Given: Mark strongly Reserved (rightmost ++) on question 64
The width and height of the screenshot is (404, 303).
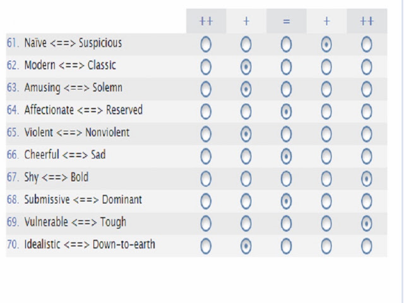Looking at the screenshot, I should pyautogui.click(x=366, y=112).
